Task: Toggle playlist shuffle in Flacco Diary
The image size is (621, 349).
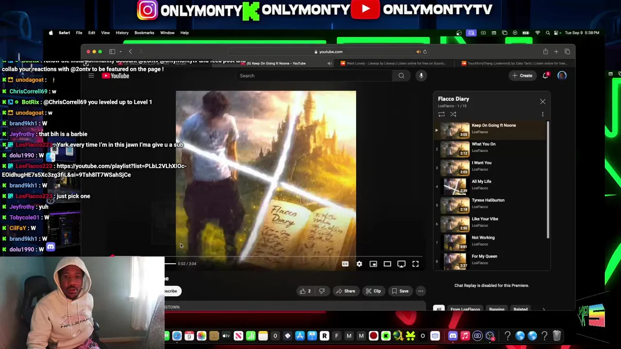Action: pyautogui.click(x=453, y=114)
